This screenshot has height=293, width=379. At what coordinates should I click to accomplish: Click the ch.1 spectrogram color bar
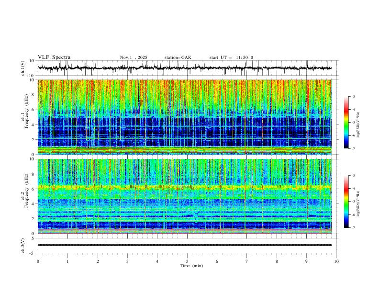pyautogui.click(x=346, y=123)
